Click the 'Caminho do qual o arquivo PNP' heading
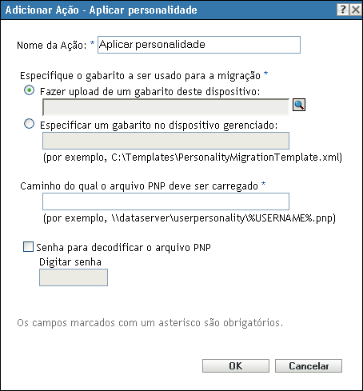The width and height of the screenshot is (363, 391). (139, 186)
